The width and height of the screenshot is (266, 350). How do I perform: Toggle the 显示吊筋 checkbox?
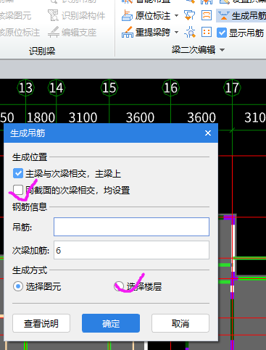point(222,33)
